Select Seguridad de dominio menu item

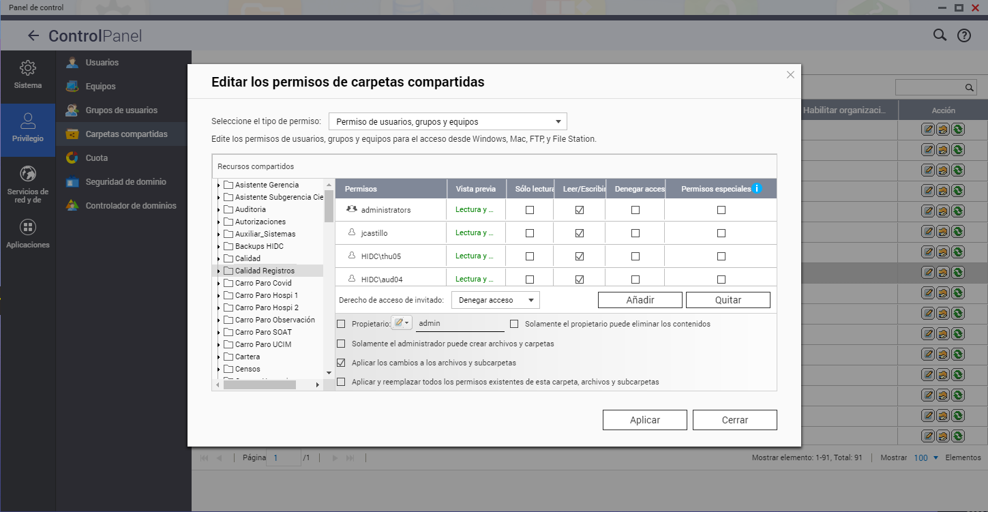tap(125, 182)
